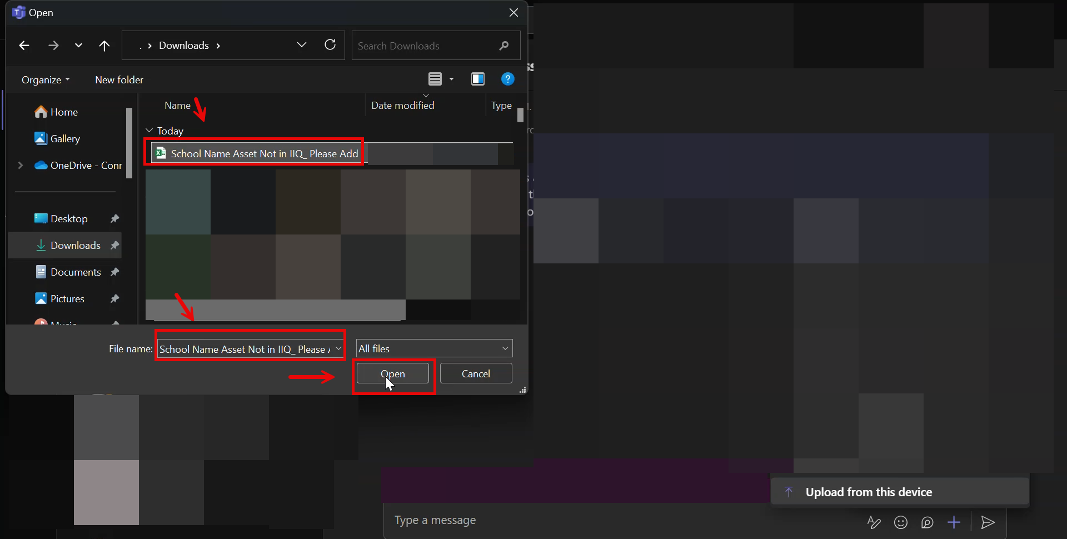Open the Organize menu
The image size is (1067, 539).
46,79
